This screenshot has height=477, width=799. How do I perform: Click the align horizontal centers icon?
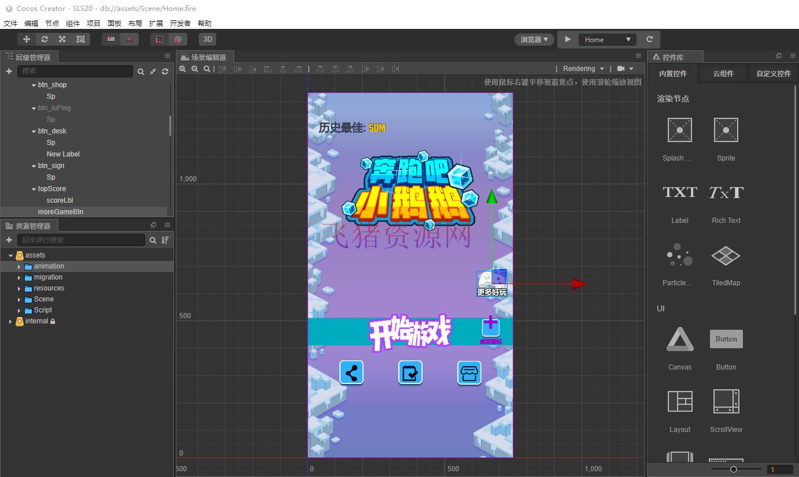coord(283,69)
